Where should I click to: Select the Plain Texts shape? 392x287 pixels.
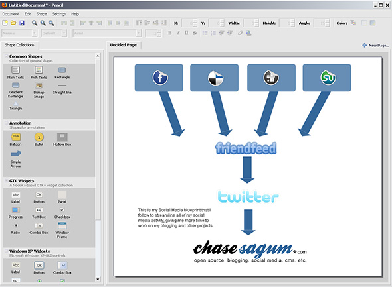15,72
